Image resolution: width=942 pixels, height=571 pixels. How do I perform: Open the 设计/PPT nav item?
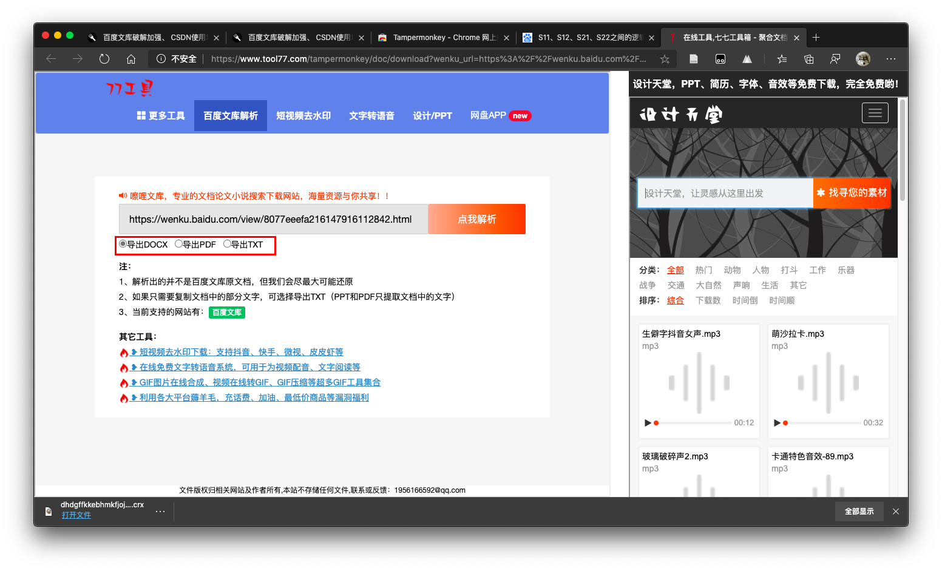(432, 116)
